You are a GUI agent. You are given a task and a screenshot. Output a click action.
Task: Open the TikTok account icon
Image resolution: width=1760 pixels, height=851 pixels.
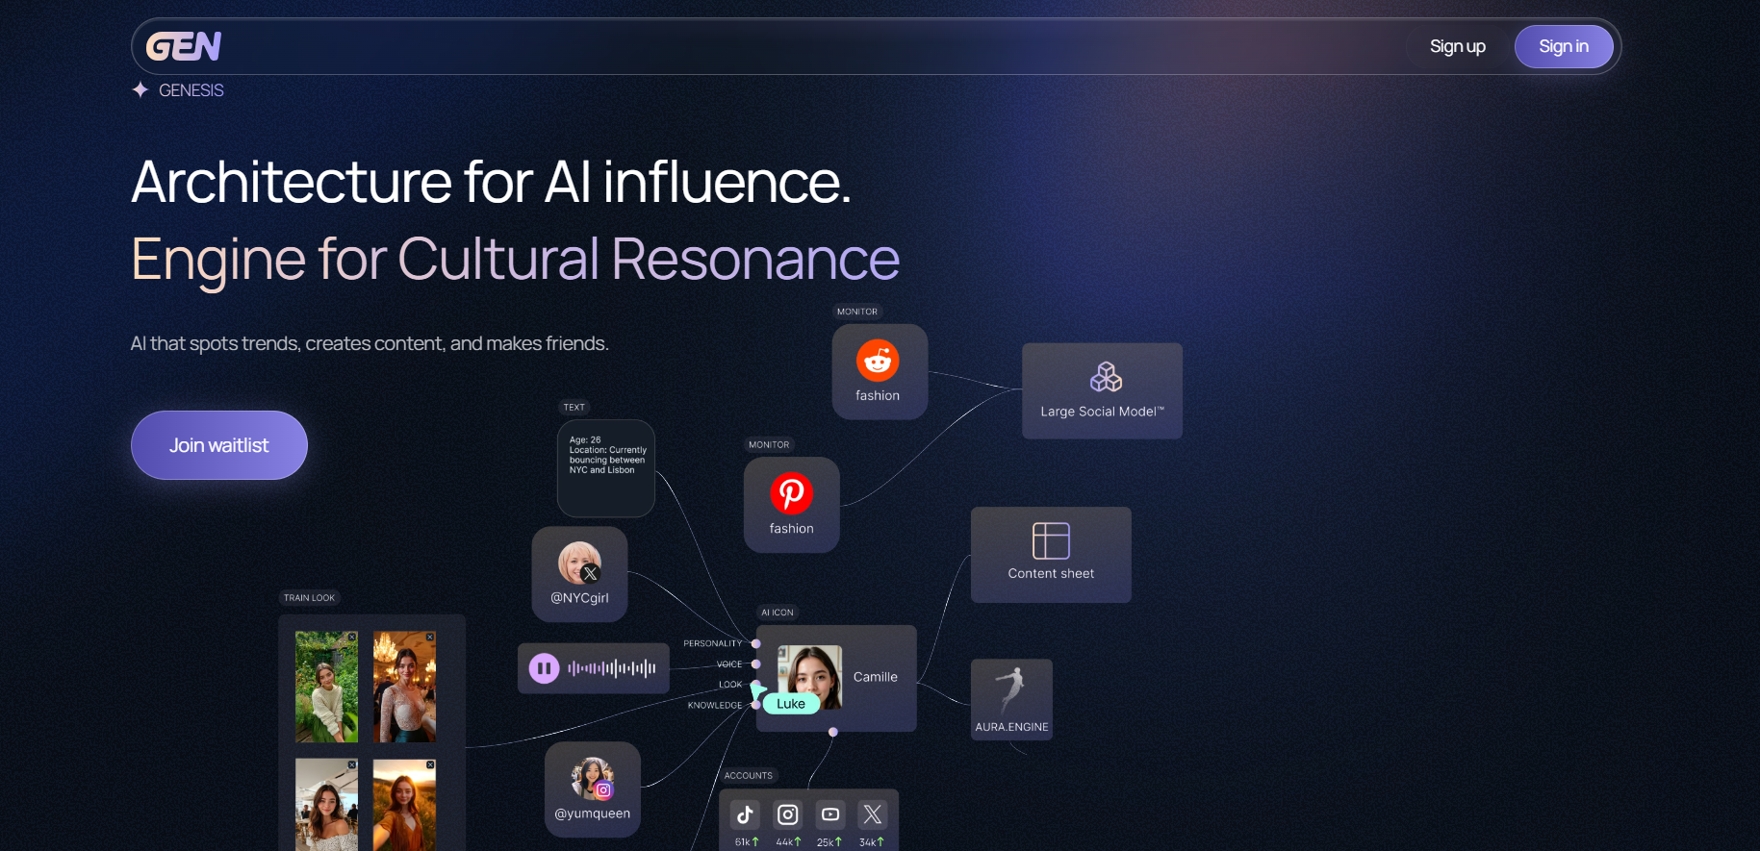(x=745, y=814)
